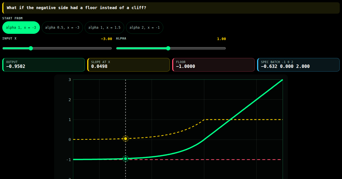Click the "-0.632 0.000 2.000" batch values
The width and height of the screenshot is (342, 179).
click(285, 66)
